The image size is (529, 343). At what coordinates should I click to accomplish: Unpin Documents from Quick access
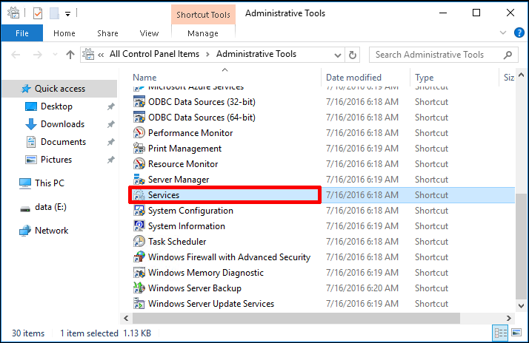pyautogui.click(x=110, y=142)
